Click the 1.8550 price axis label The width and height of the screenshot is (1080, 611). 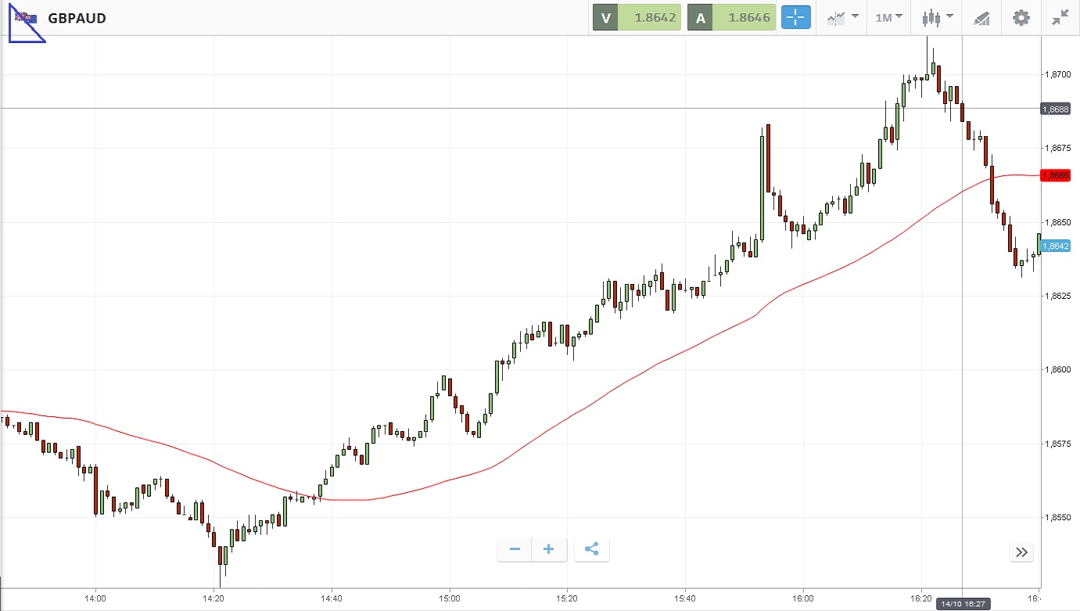1057,517
